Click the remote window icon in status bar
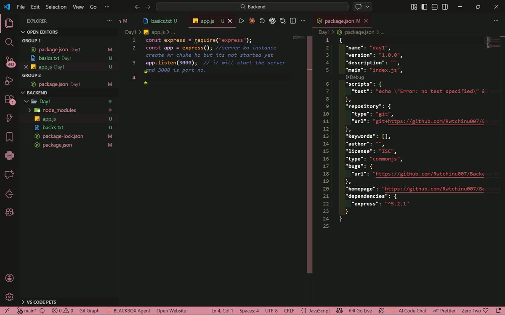The image size is (505, 315). [7, 311]
